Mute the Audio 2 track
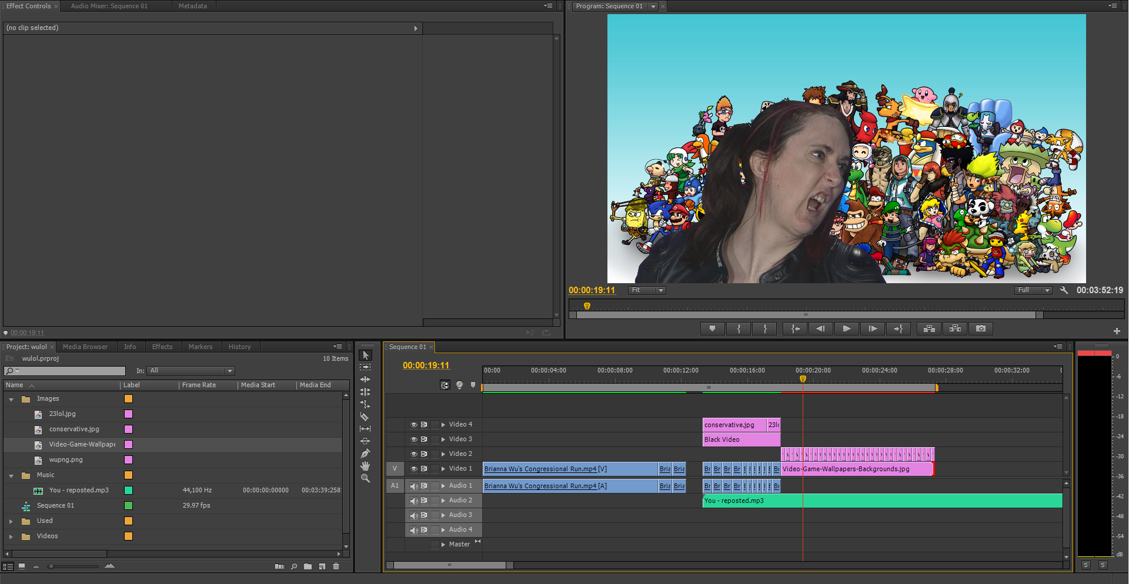This screenshot has height=584, width=1129. click(x=414, y=501)
